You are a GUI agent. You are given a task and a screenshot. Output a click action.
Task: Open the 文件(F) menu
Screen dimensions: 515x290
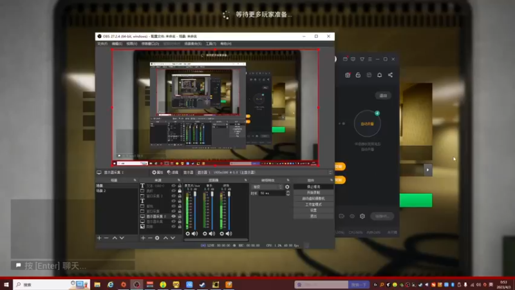coord(102,44)
